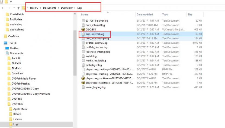225x128 pixels.
Task: Select dvdfab_internal.log file icon
Action: (x=83, y=43)
